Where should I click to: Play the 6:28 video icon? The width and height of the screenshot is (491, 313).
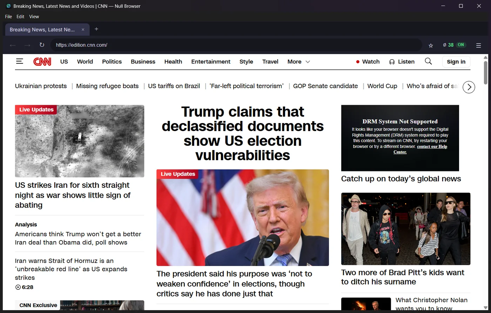tap(18, 287)
